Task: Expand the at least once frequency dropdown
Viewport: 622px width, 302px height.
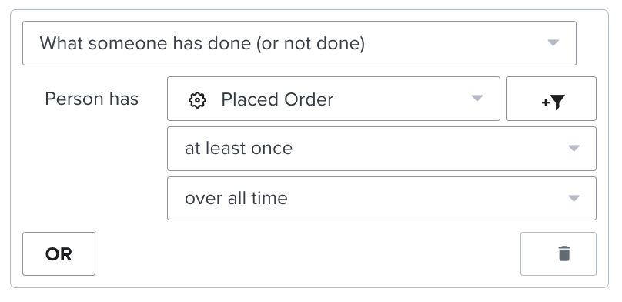Action: [382, 149]
